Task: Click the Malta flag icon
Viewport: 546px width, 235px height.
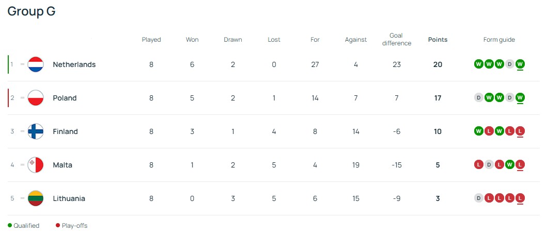Action: (x=36, y=165)
